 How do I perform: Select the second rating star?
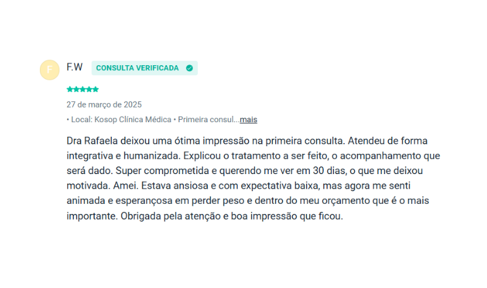(76, 89)
